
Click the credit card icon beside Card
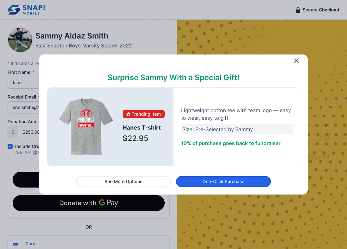pos(15,244)
